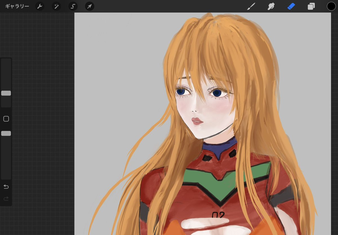Select the Brush paint tool

pos(251,6)
